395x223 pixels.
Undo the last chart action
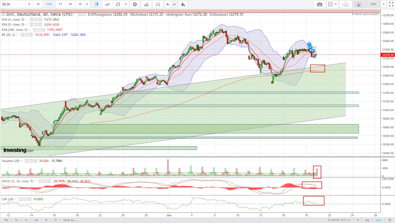(x=168, y=4)
